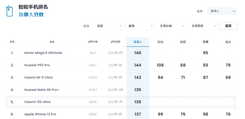Screen dimensions: 245x119
Task: Open Xiaomi 12S Ultra device link
Action: tap(37, 102)
